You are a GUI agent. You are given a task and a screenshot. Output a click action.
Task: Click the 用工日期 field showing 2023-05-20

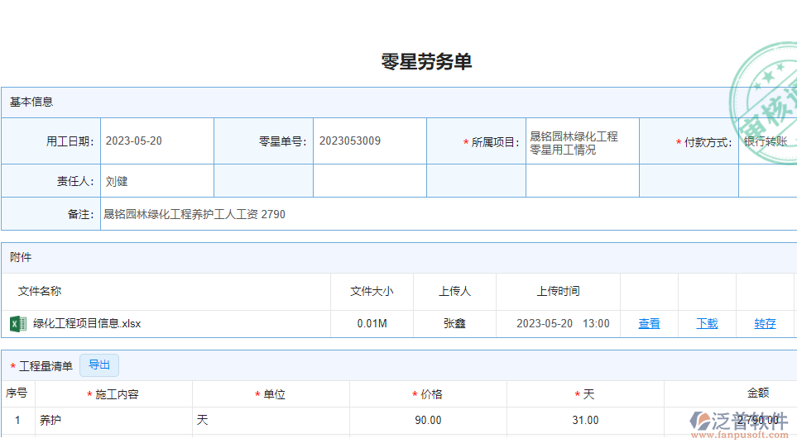point(156,141)
